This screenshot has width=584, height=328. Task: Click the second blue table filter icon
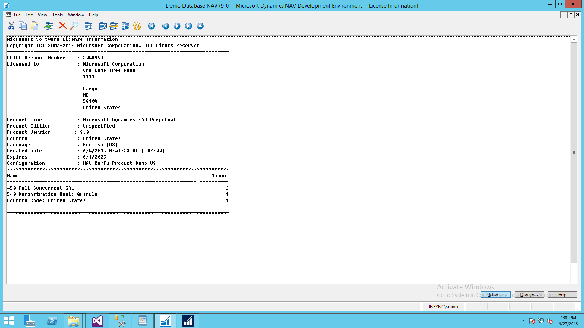(103, 26)
